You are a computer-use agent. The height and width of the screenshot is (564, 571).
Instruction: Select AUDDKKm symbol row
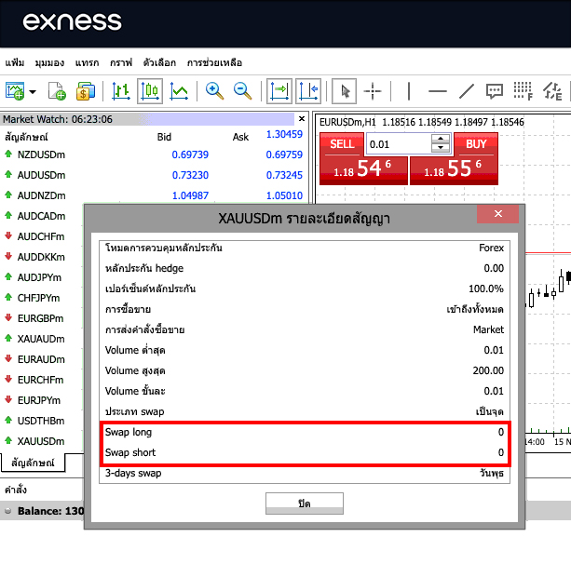(x=41, y=257)
